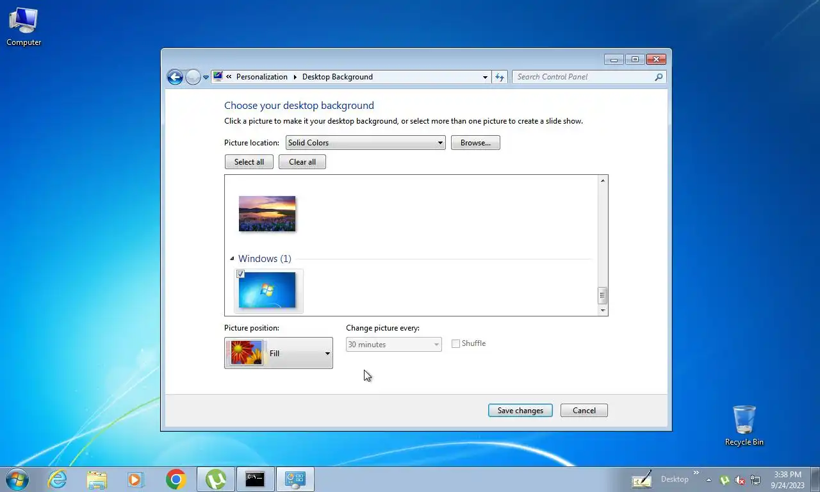Expand the Desktop toolbar chevron
The image size is (820, 492).
pos(696,473)
